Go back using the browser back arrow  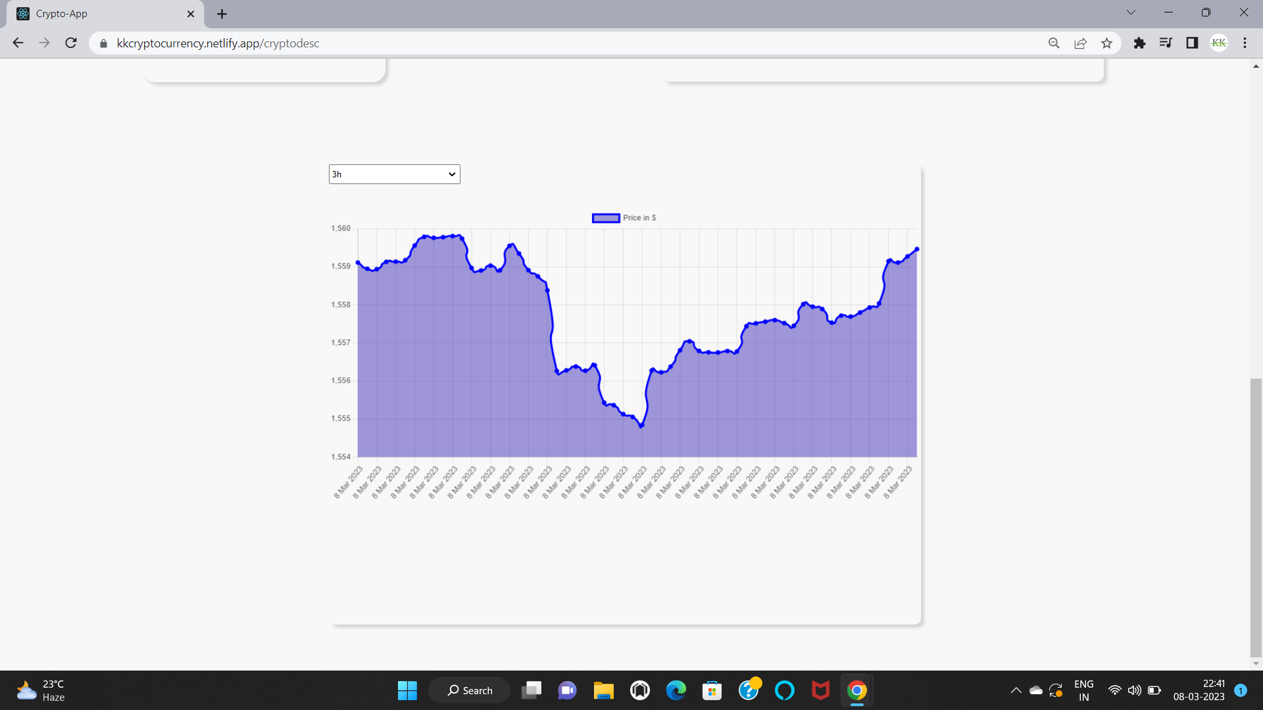click(x=18, y=43)
